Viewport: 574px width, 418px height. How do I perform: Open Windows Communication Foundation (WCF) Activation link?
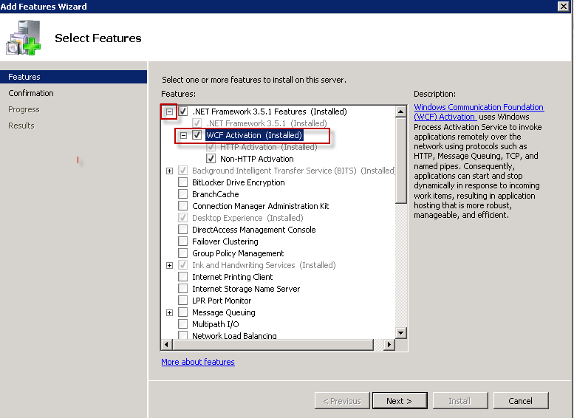[x=479, y=112]
